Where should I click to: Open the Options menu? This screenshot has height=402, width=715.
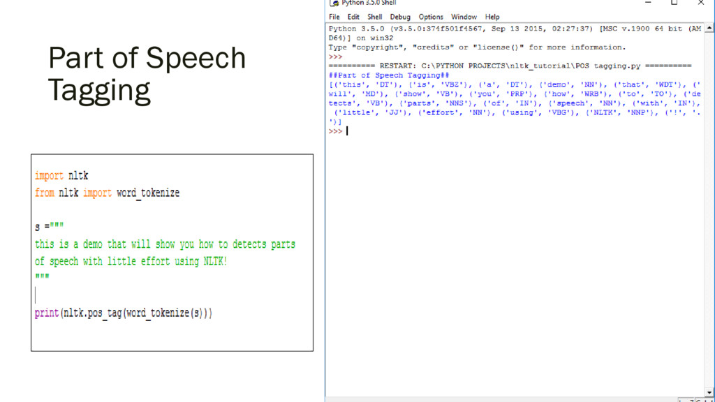[431, 17]
